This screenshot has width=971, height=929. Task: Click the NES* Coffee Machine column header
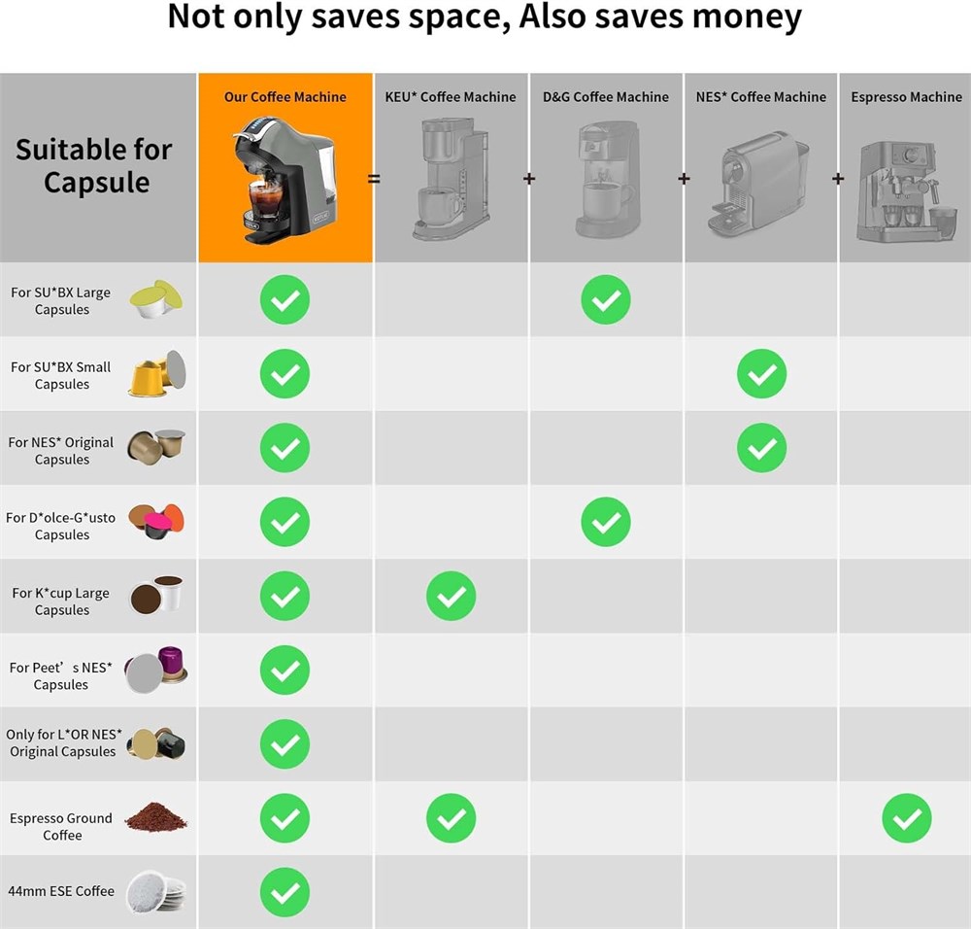(x=761, y=97)
